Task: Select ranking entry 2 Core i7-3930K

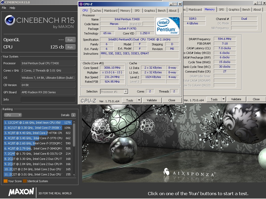Action: point(38,128)
